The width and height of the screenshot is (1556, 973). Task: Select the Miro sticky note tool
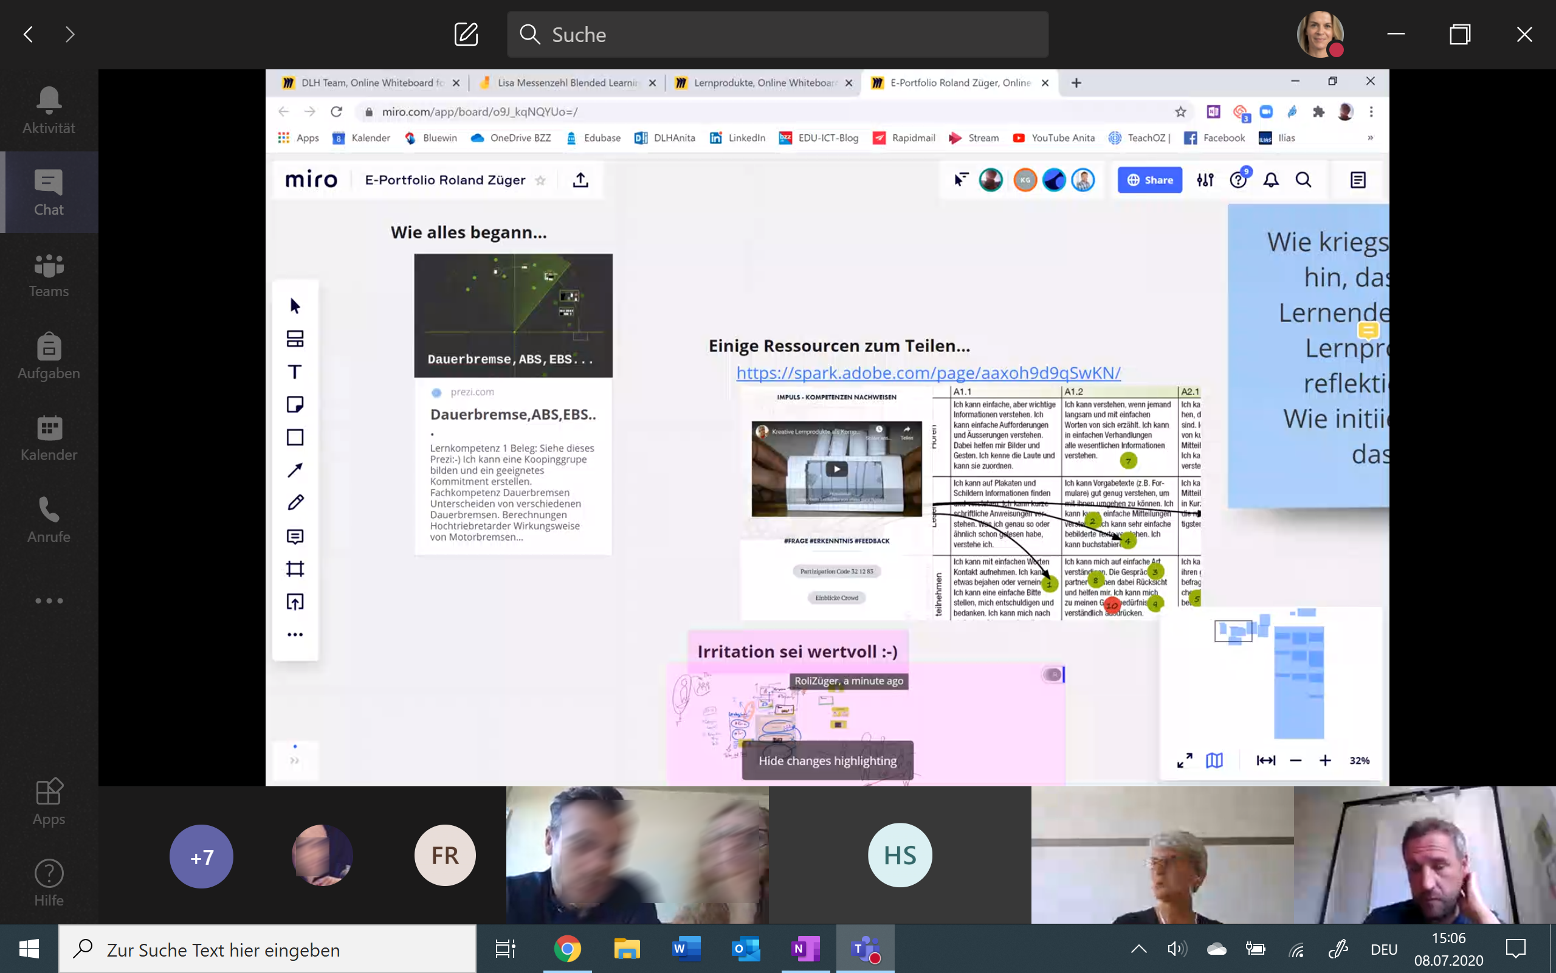pyautogui.click(x=295, y=404)
